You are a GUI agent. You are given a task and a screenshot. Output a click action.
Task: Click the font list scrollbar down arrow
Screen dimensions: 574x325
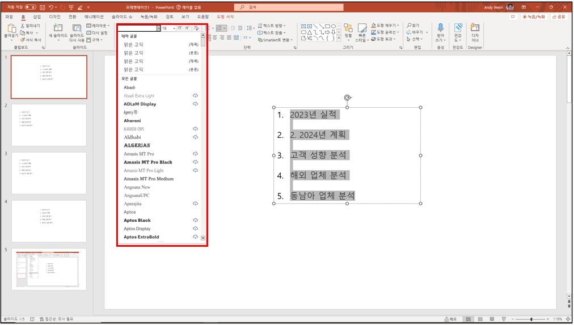pyautogui.click(x=203, y=238)
